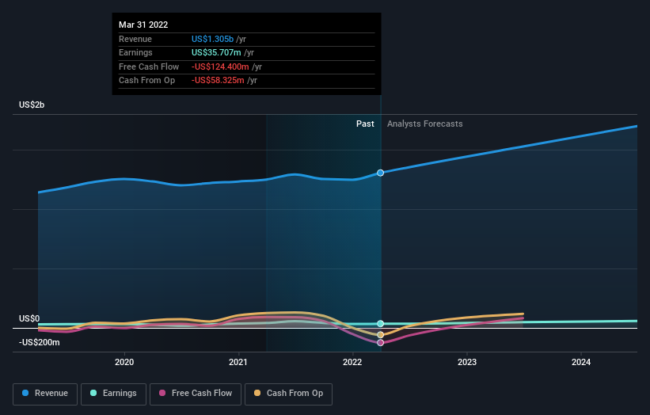Click the Earnings row label in tooltip
650x415 pixels.
tap(135, 52)
